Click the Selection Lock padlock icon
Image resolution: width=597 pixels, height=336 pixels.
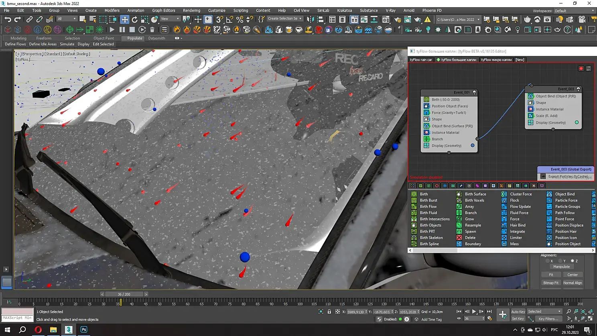tap(329, 312)
